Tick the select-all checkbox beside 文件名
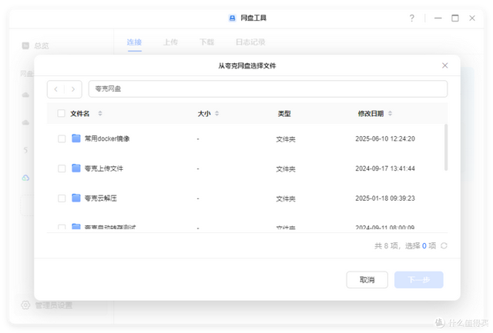Screen dimensions: 493x333 [62, 113]
